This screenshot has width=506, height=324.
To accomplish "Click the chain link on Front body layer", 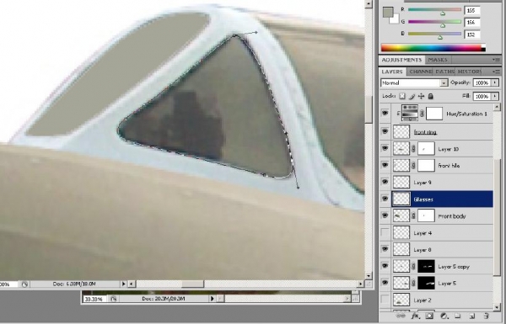I will pos(413,215).
